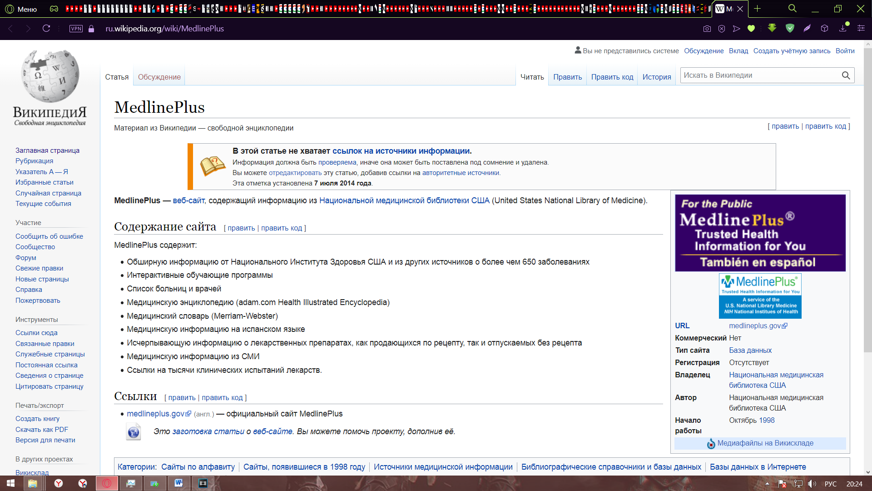This screenshot has width=872, height=491.
Task: Open the green checkmark shield extension
Action: pos(790,28)
